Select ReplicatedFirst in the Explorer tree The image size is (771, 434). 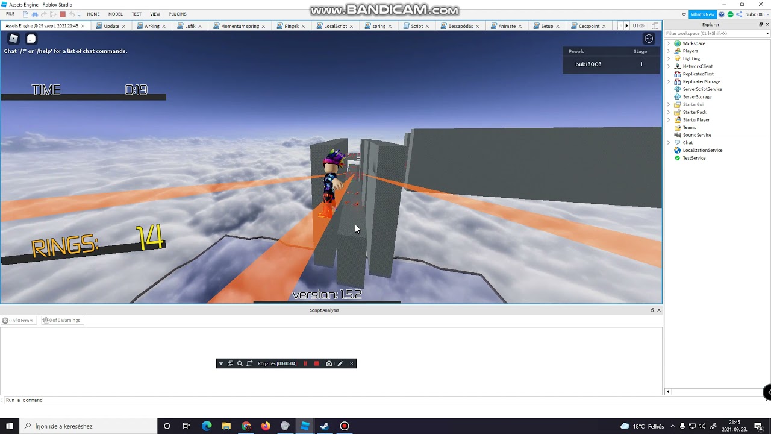[x=698, y=74]
